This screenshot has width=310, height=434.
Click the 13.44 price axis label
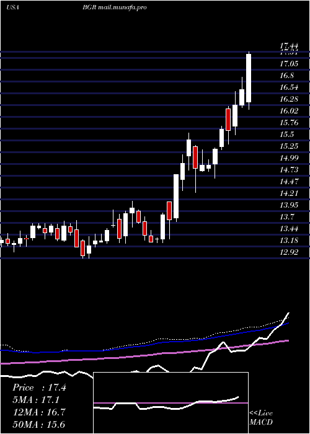289,229
